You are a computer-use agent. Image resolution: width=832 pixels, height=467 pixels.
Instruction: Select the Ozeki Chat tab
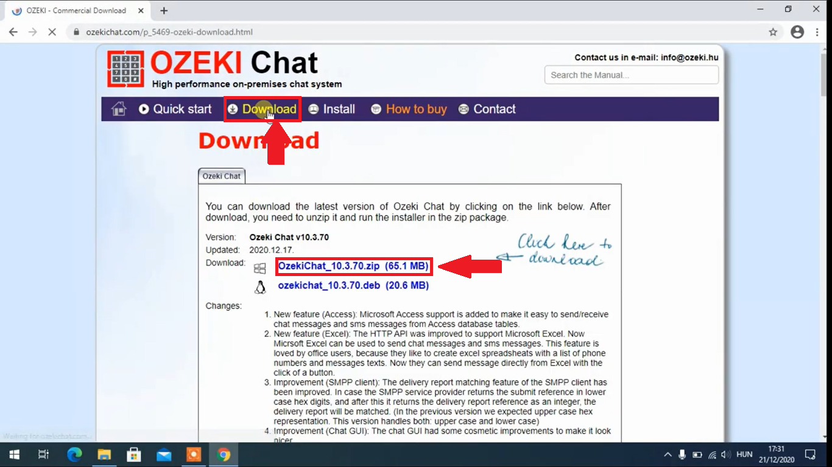click(222, 176)
